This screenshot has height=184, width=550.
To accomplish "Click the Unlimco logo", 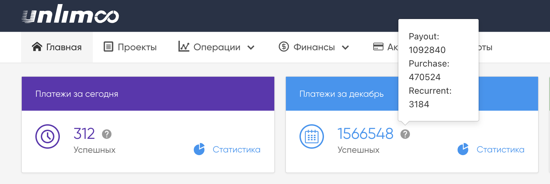I will tap(70, 15).
